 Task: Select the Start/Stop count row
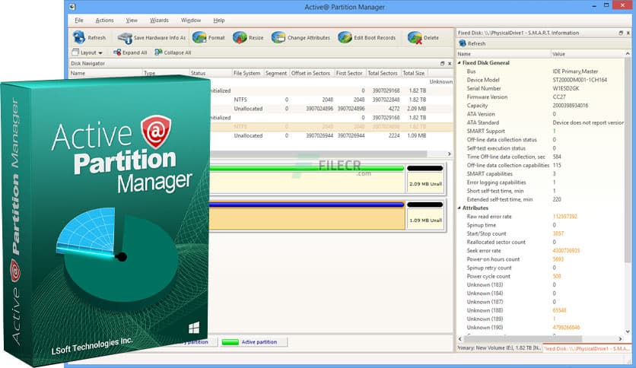coord(541,233)
